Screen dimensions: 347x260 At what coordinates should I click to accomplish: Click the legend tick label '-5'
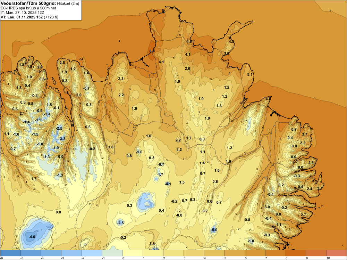point(22,258)
